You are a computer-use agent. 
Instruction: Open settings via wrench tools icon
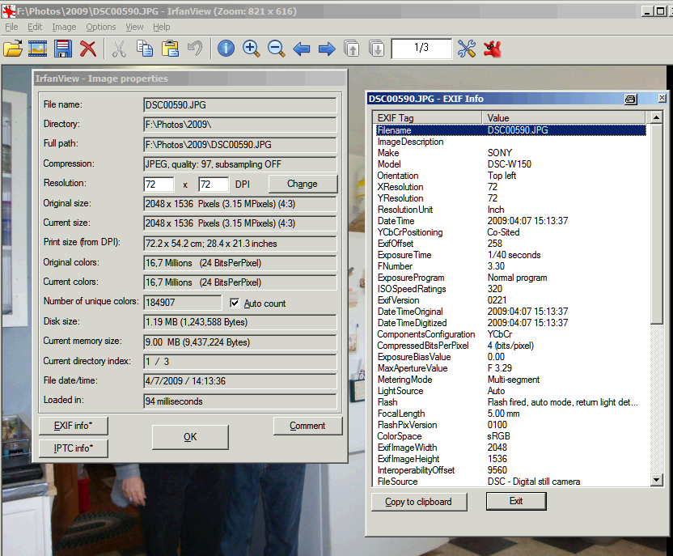467,49
